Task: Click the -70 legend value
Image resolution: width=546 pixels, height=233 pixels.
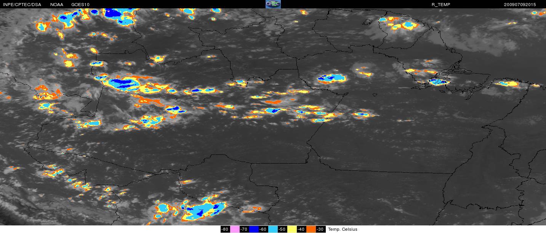Action: 244,229
